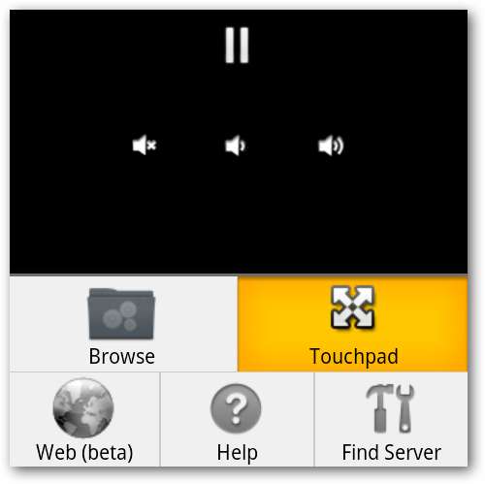Open the Browse folder icon
The height and width of the screenshot is (484, 485).
tap(121, 313)
